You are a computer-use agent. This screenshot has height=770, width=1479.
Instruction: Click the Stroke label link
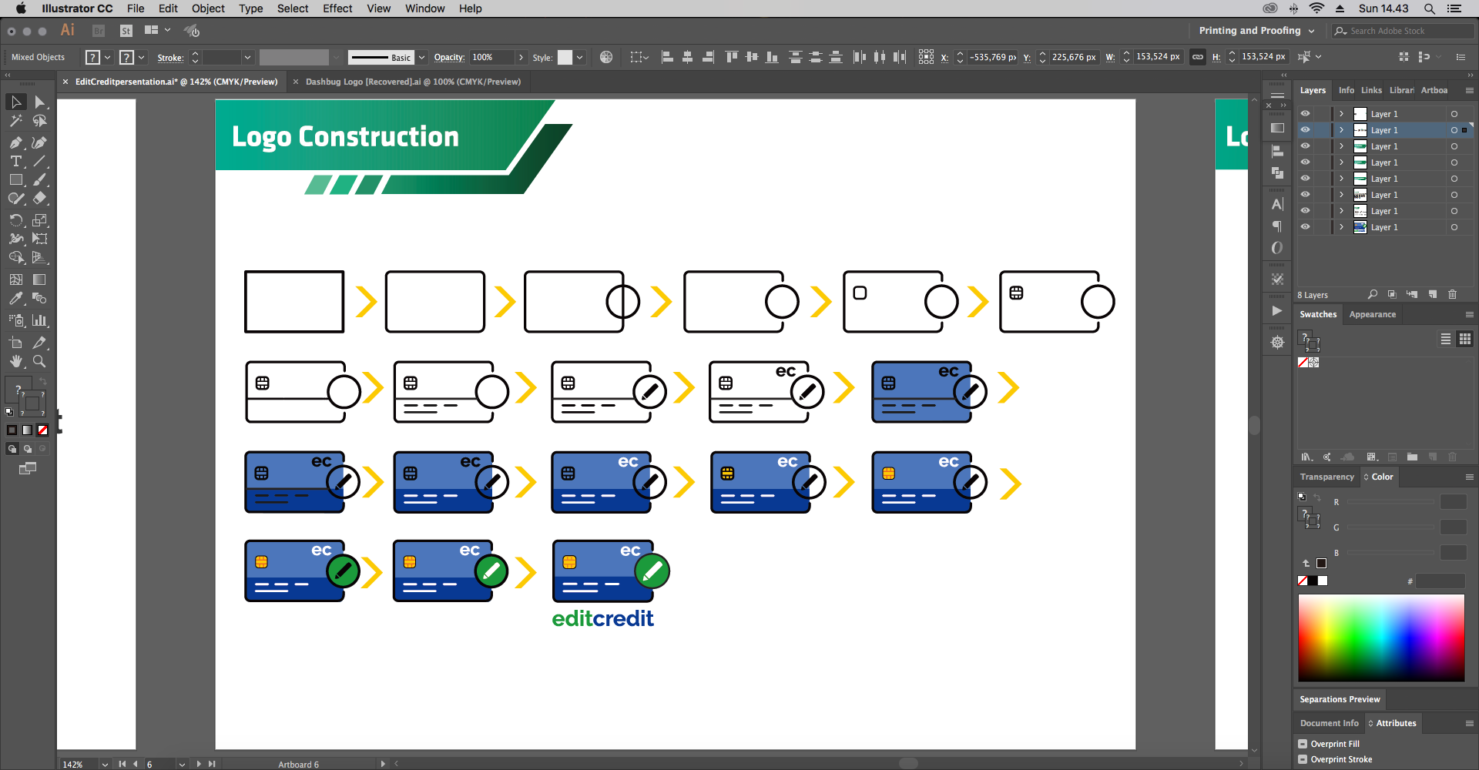point(170,58)
